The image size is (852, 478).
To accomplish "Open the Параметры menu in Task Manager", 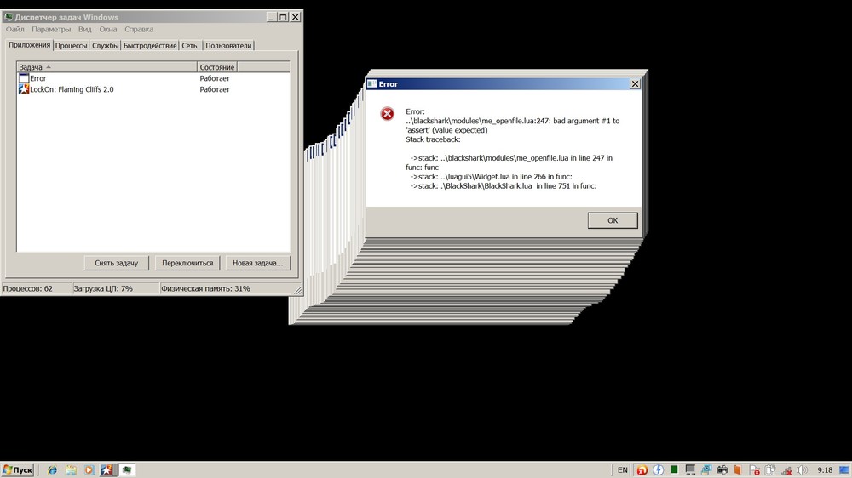I will tap(51, 29).
